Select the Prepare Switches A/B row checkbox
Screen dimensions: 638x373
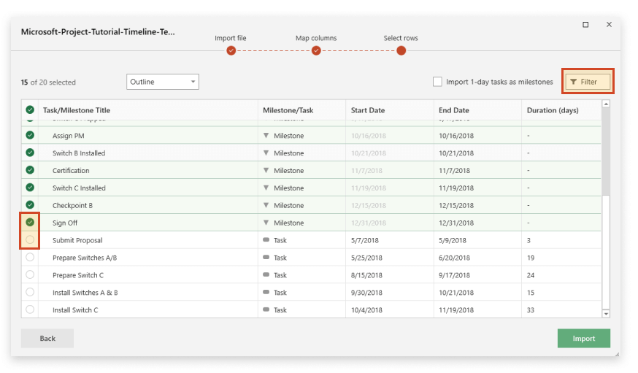tap(30, 257)
